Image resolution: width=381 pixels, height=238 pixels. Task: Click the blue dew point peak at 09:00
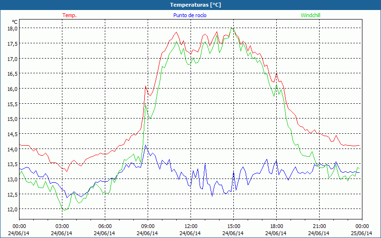click(x=145, y=145)
